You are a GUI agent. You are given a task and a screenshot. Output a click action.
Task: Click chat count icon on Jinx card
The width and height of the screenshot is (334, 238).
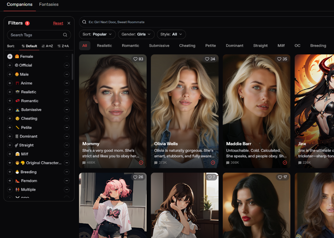300,163
